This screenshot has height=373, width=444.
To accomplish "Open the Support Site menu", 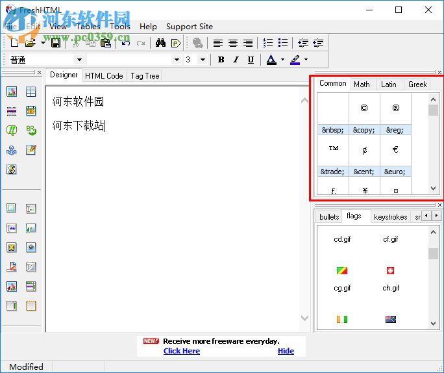I will (x=190, y=27).
